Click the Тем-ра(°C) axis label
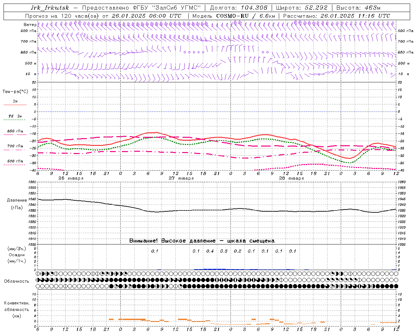Image resolution: width=415 pixels, height=332 pixels. tap(15, 92)
